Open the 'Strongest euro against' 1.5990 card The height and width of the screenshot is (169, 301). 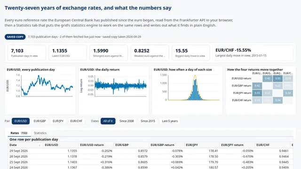109,53
